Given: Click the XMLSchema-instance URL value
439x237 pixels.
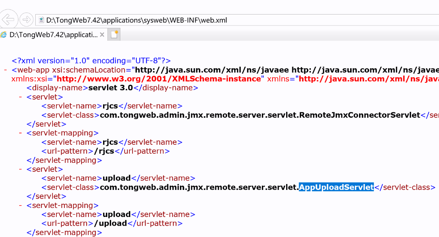Looking at the screenshot, I should (159, 79).
